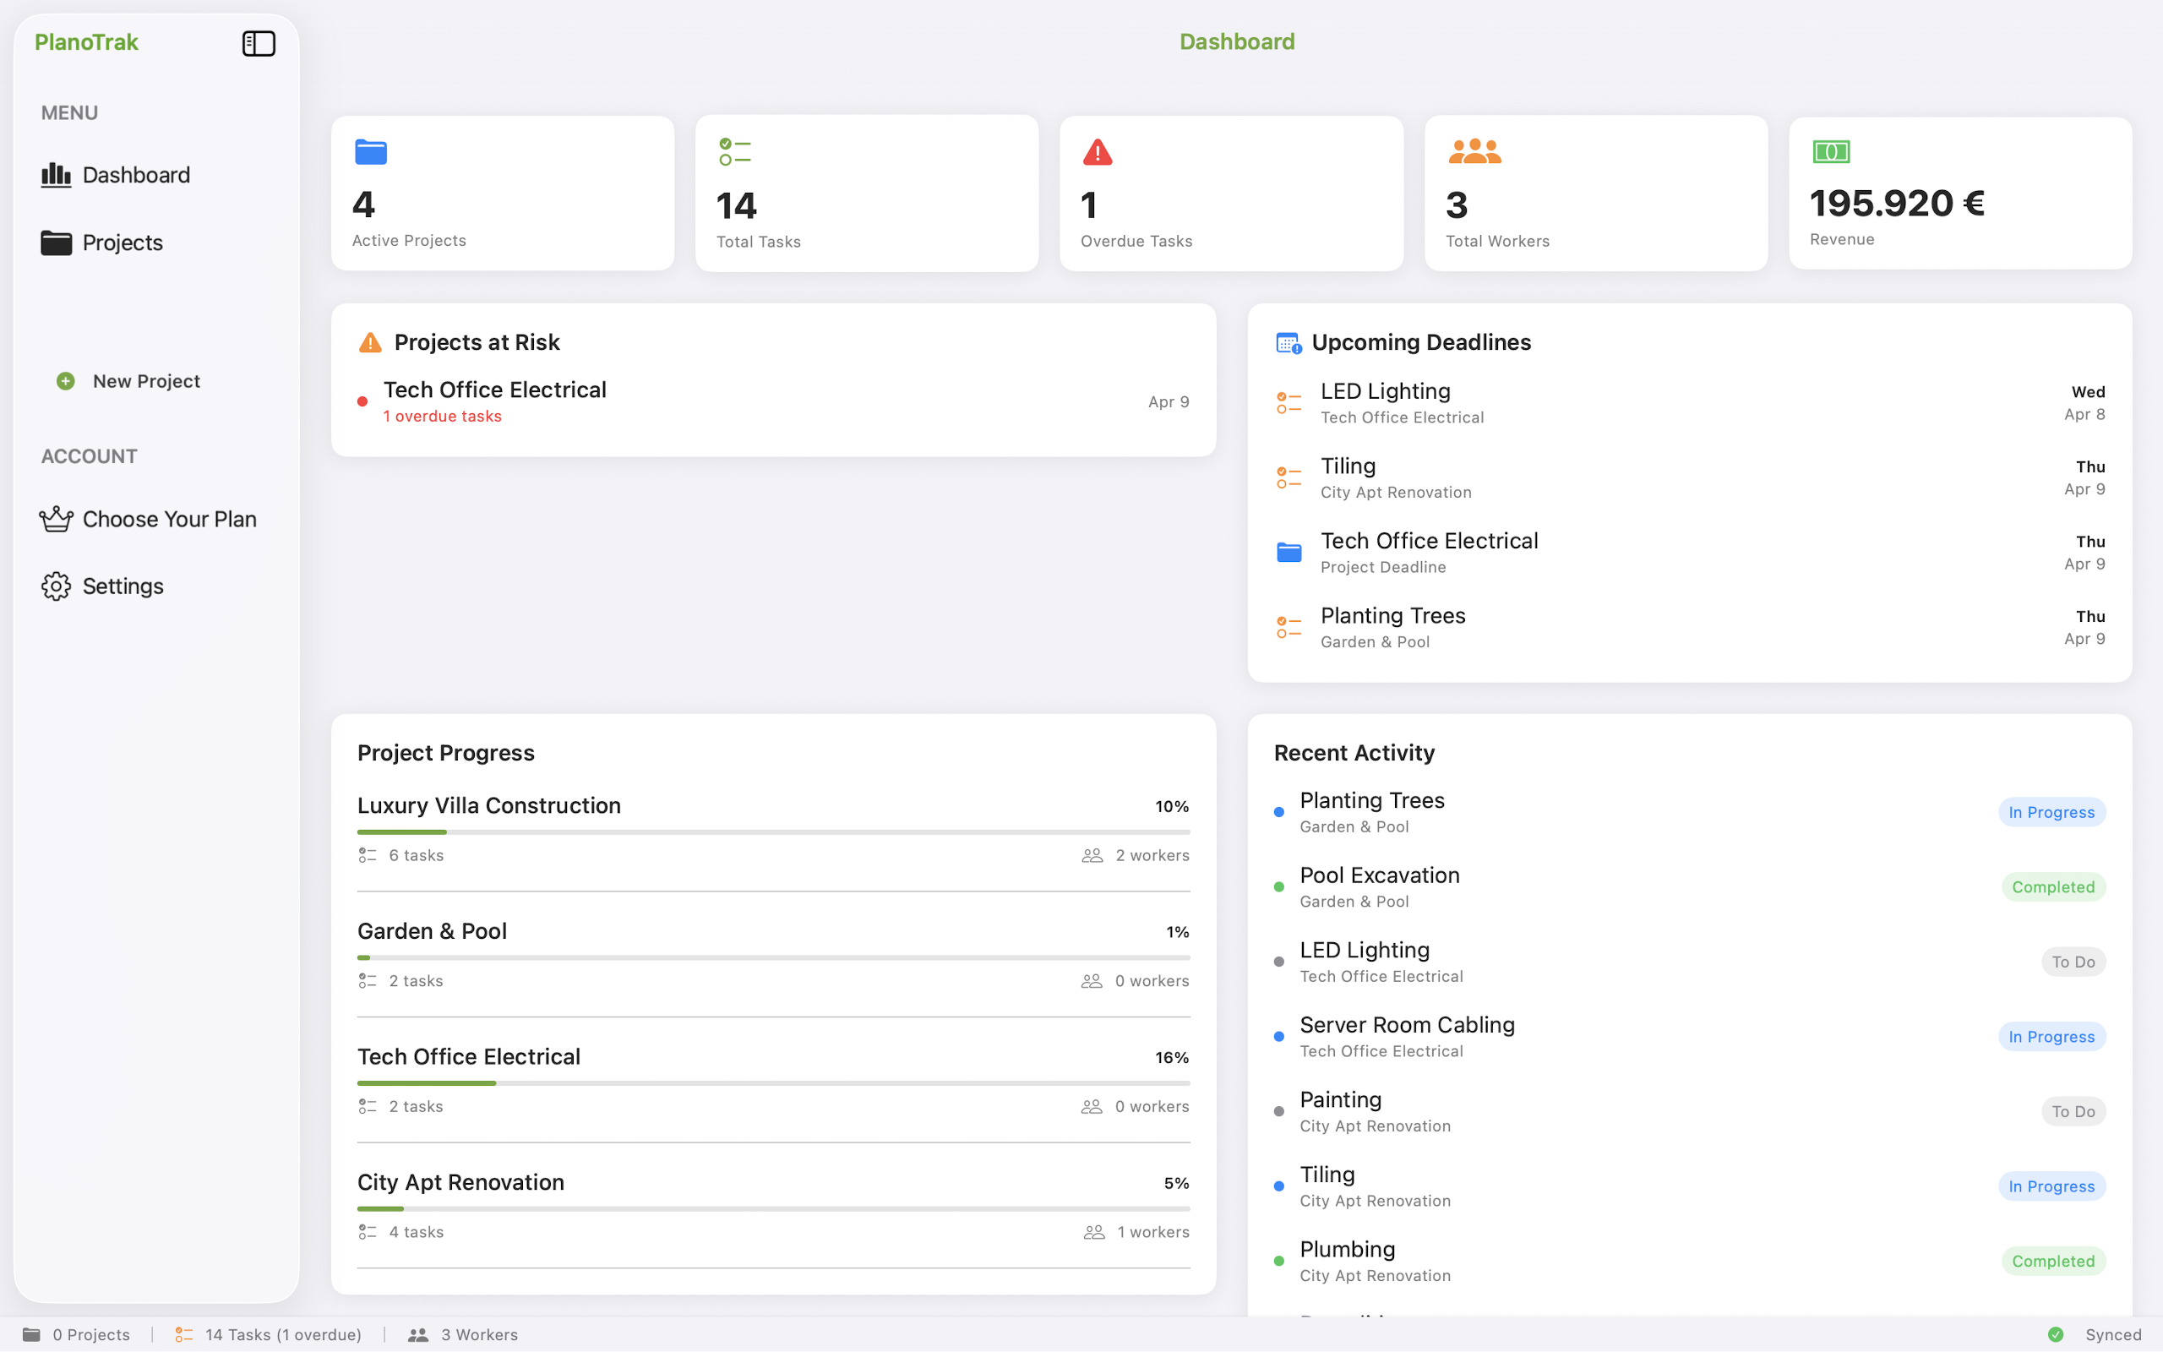Click the Upcoming Deadlines calendar icon
2163x1352 pixels.
(1288, 342)
